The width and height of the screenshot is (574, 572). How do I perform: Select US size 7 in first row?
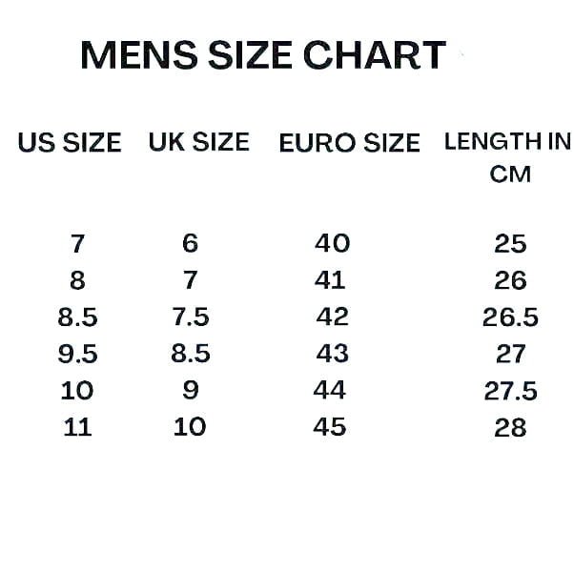point(77,244)
